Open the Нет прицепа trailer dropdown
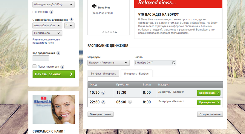245x134 pixels. pos(47,33)
